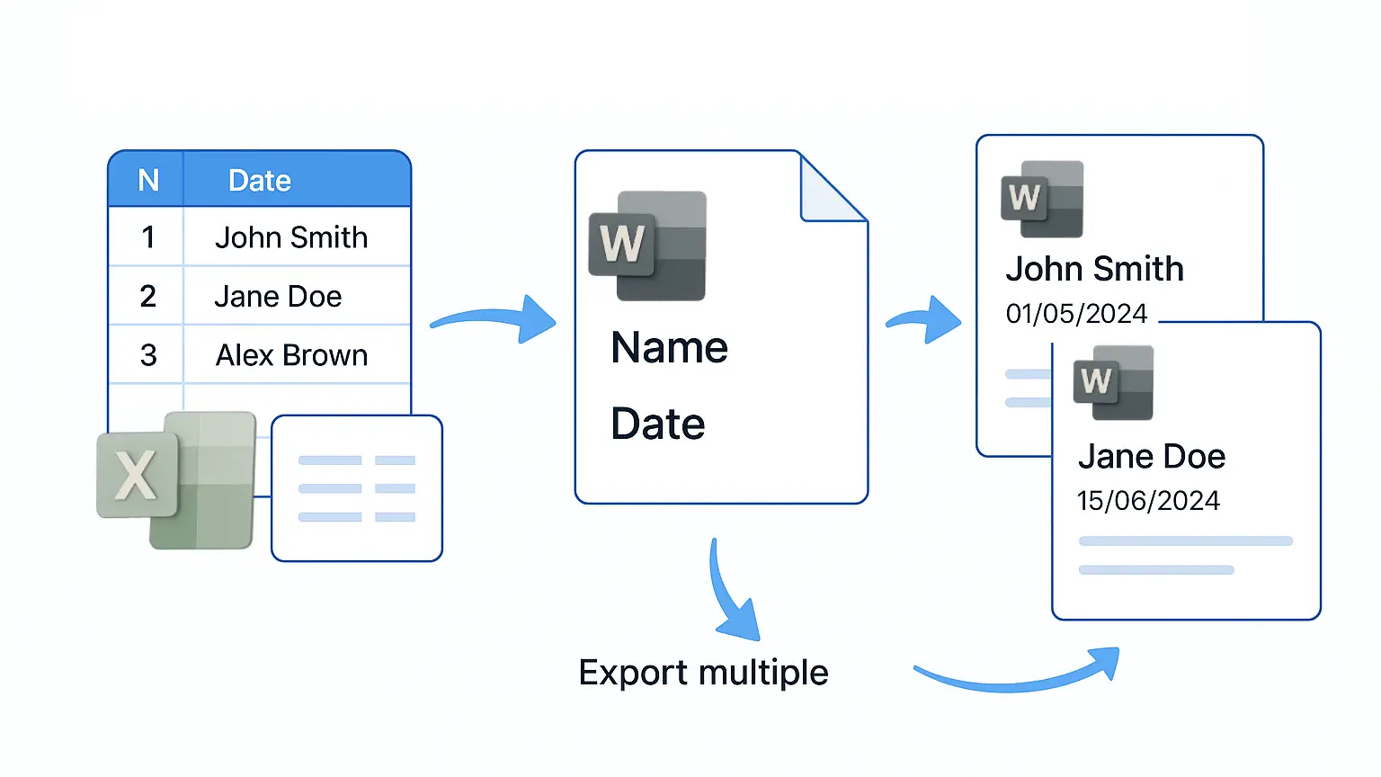Select row number 1 cell
1381x777 pixels.
pos(147,237)
